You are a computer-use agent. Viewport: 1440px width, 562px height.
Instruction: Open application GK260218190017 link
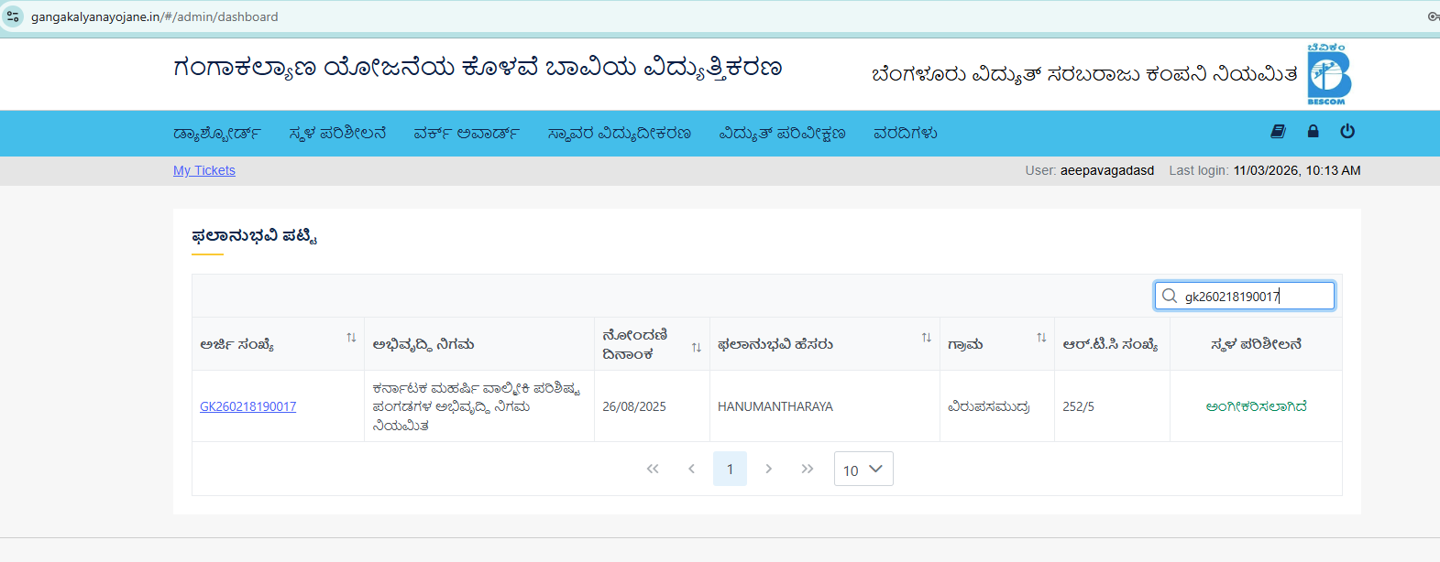[x=247, y=406]
